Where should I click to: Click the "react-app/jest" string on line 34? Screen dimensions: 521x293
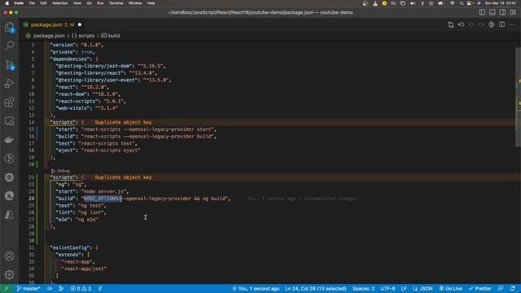coord(84,269)
